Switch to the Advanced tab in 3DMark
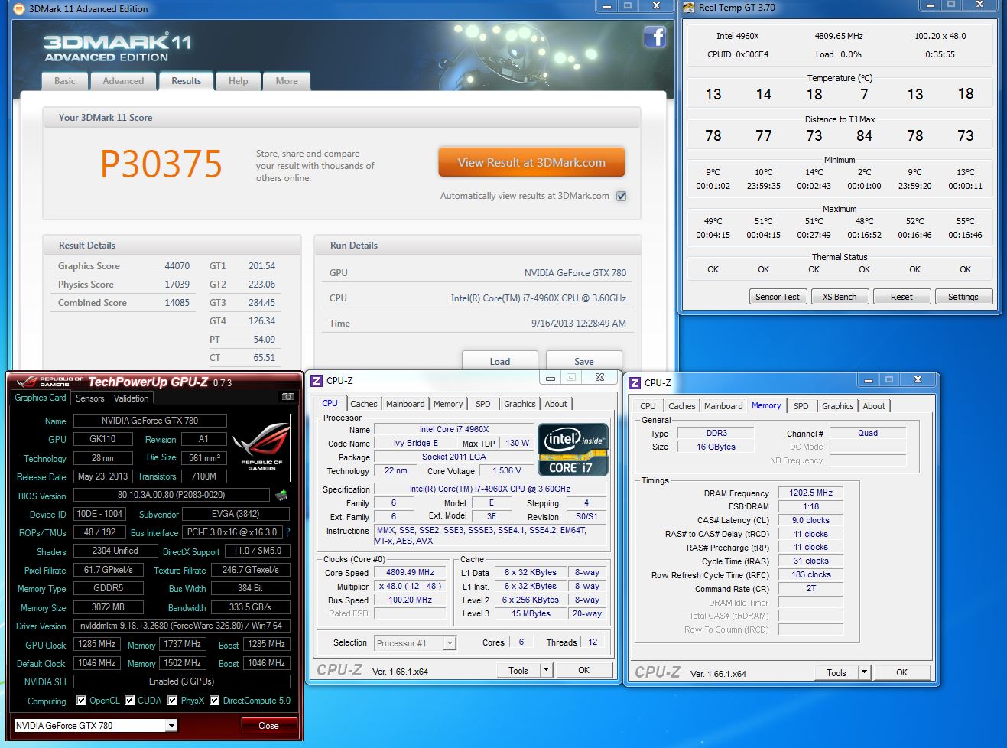Viewport: 1007px width, 748px height. coord(123,81)
